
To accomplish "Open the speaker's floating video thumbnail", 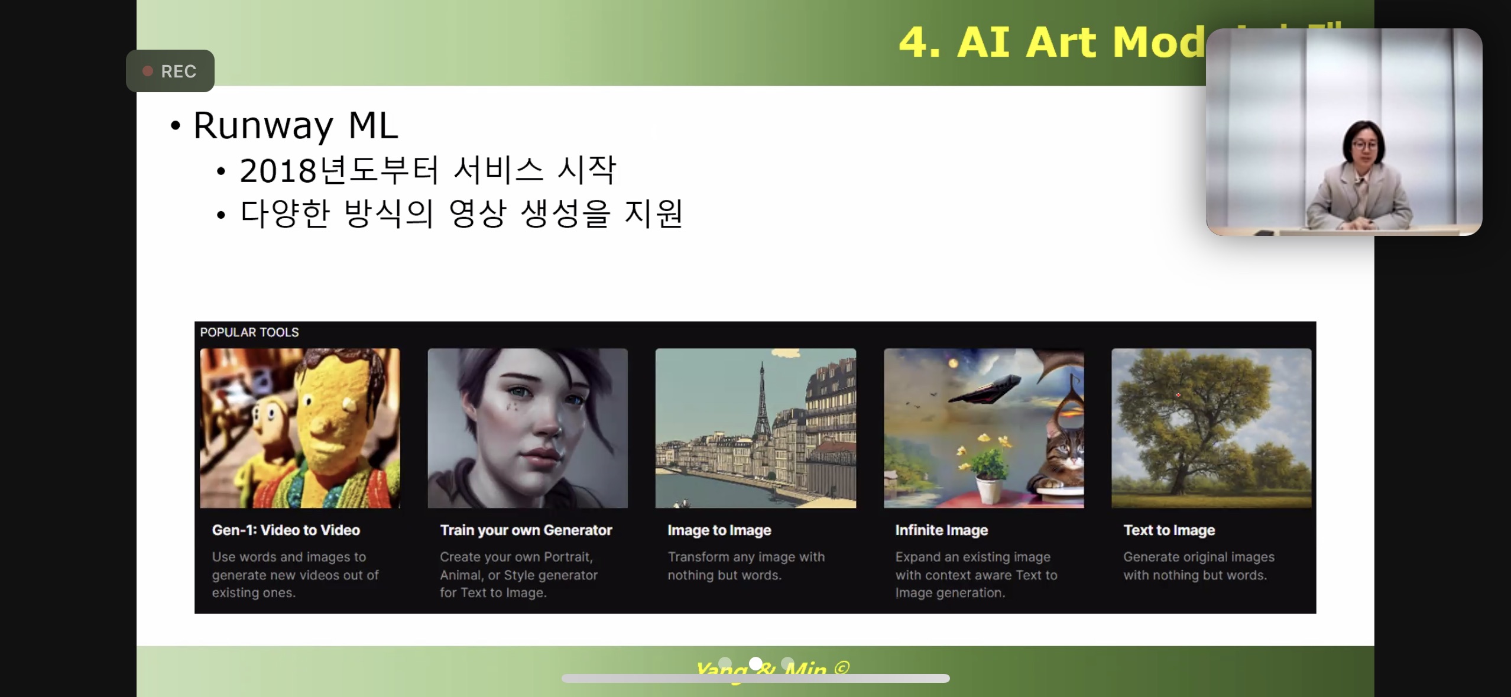I will click(x=1344, y=132).
